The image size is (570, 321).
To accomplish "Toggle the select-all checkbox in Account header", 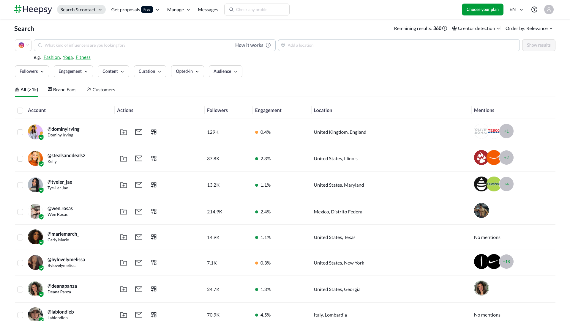I will pyautogui.click(x=20, y=111).
